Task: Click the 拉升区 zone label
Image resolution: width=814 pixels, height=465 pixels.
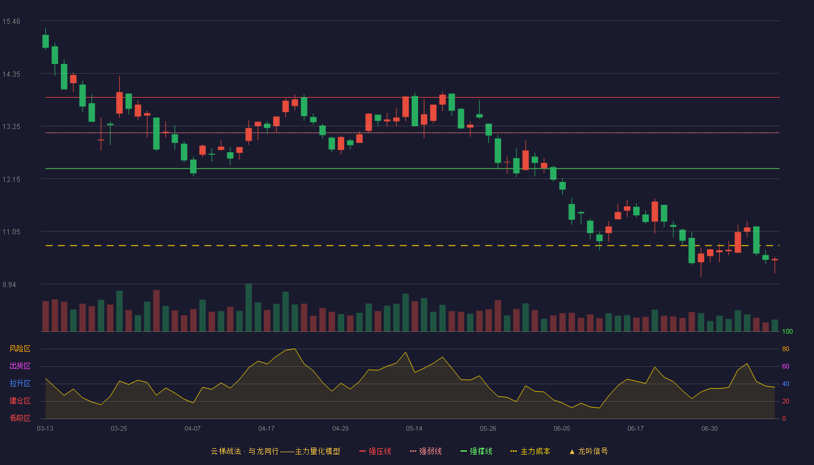Action: 20,384
